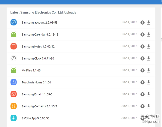This screenshot has width=162, height=127.
Task: Download Samsung Email 4.1.59-0
Action: coord(149,94)
